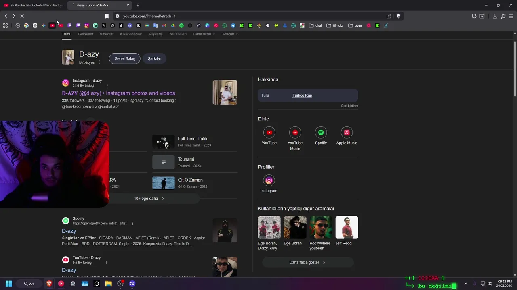Viewport: 517px width, 290px height.
Task: Open the Ege Boran related search thumbnail
Action: tap(295, 227)
